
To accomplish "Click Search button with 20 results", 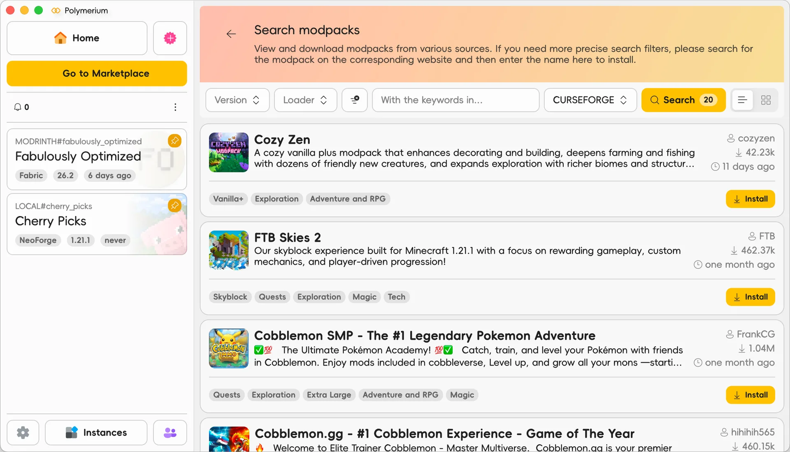I will coord(683,100).
